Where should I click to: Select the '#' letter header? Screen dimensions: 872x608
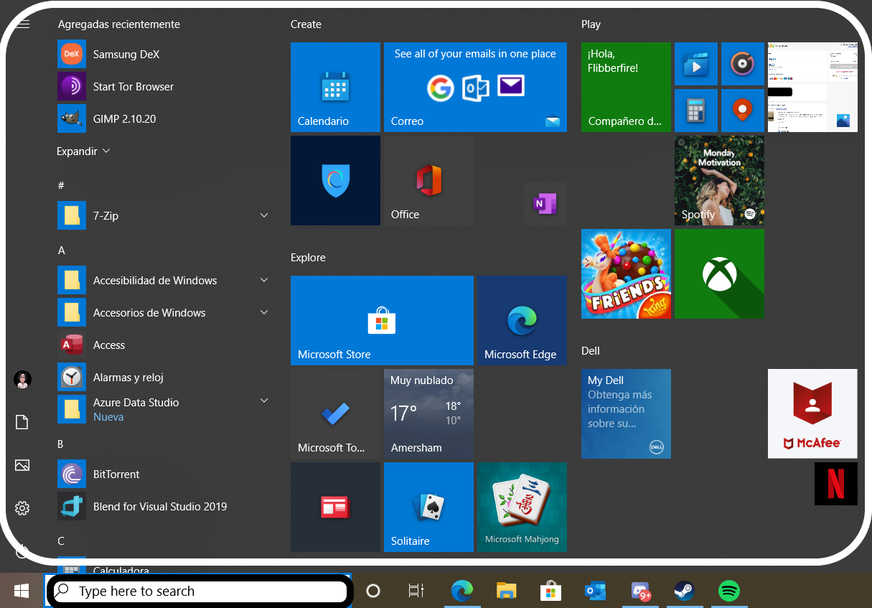pos(61,185)
